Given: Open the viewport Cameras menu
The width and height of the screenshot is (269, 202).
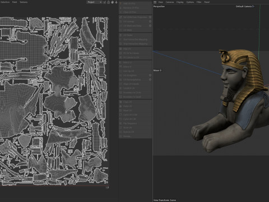Looking at the screenshot, I should click(170, 2).
